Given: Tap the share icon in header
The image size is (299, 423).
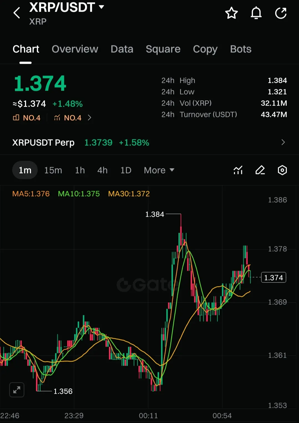Looking at the screenshot, I should tap(281, 13).
